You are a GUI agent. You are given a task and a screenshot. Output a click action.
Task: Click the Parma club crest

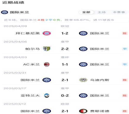(47, 49)
